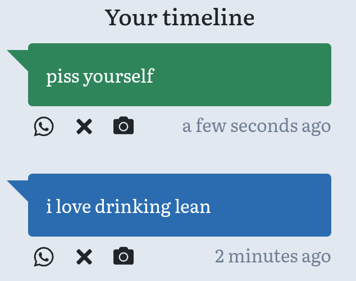
Task: Click the text inside the green bubble
Action: pos(100,77)
